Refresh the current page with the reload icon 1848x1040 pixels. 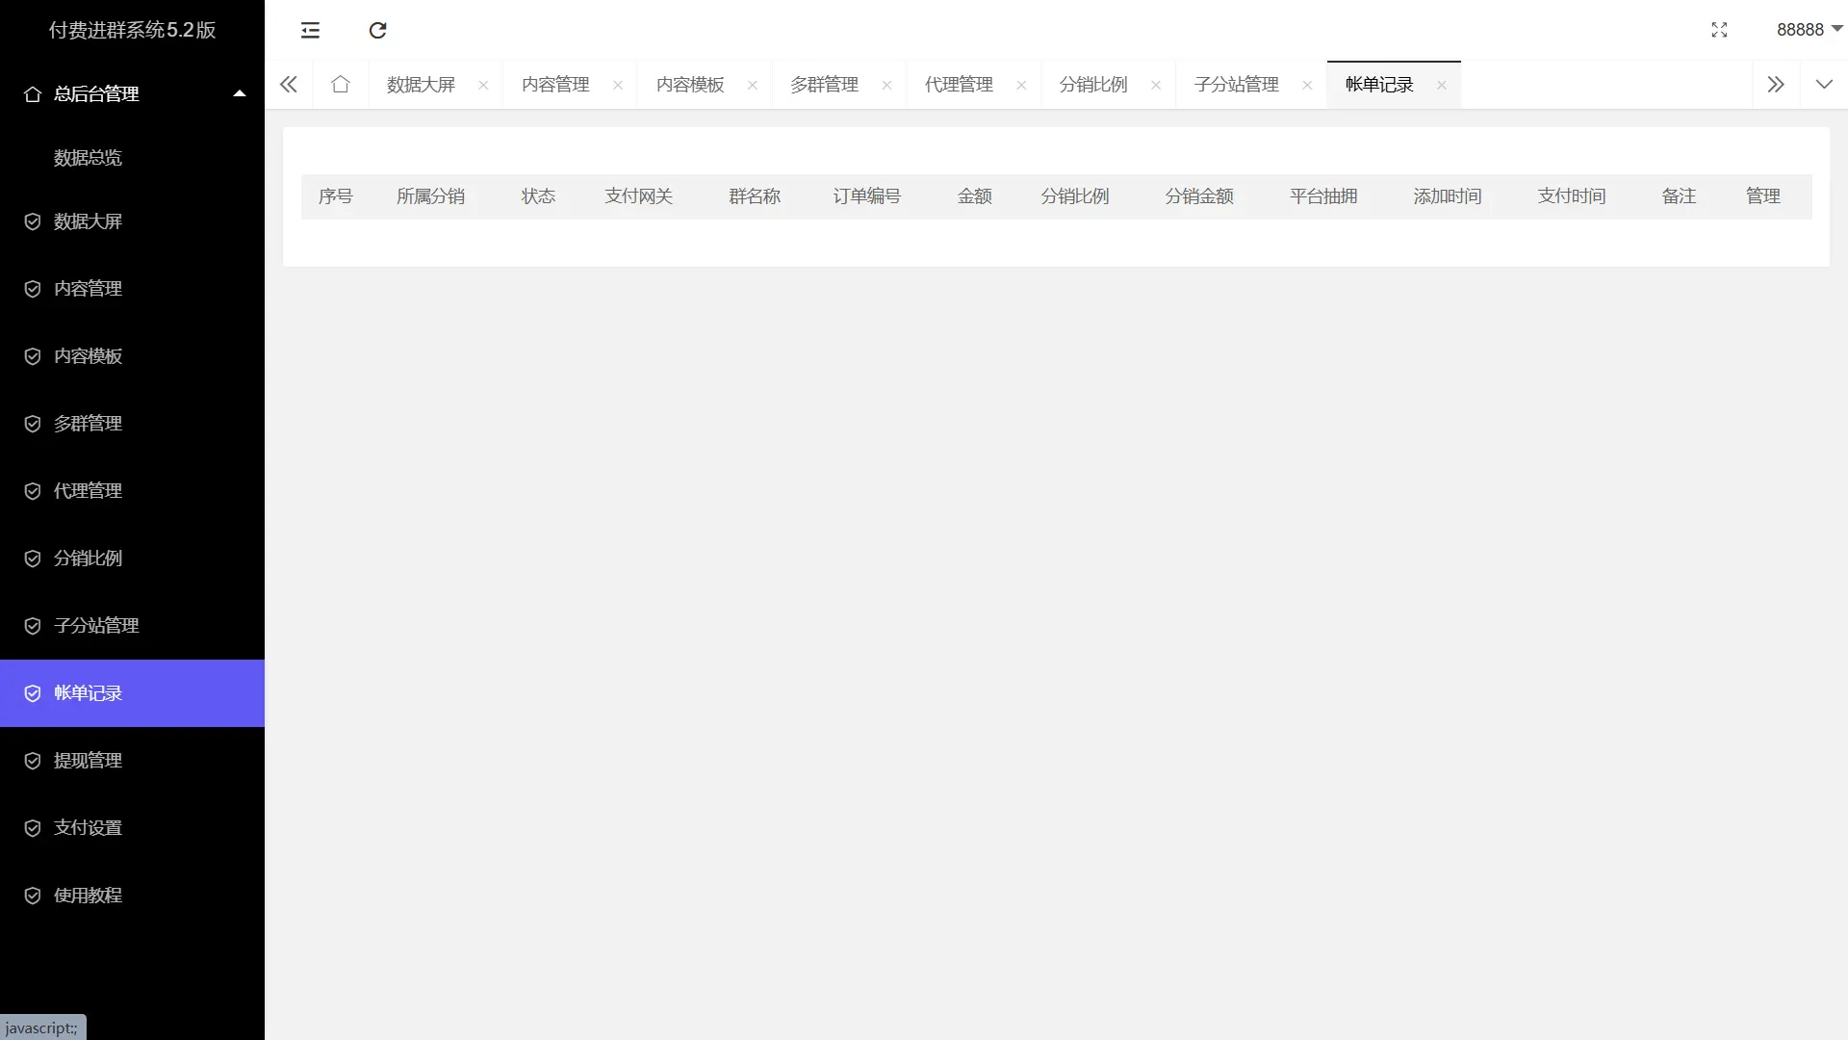coord(377,30)
